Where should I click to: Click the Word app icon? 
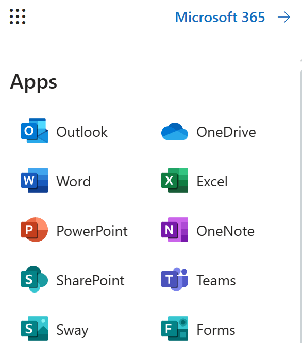tap(35, 180)
